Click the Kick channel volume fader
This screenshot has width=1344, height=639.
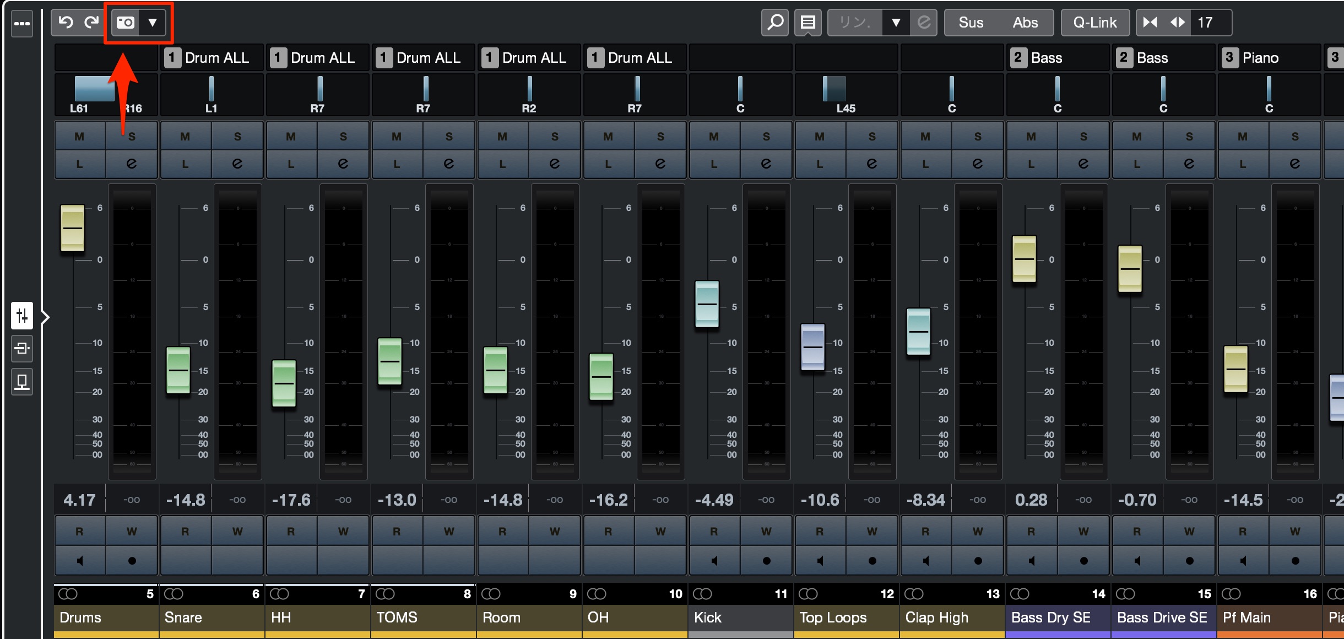point(707,304)
